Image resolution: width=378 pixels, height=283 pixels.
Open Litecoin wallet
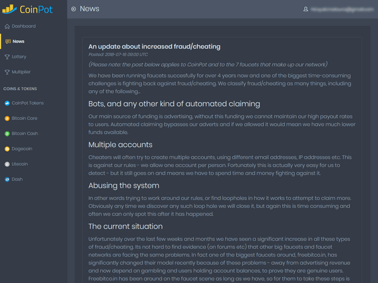[33, 164]
